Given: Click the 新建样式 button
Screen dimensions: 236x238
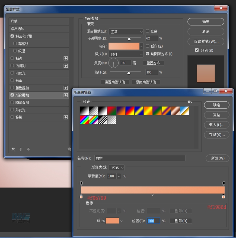Looking at the screenshot, I should (206, 42).
